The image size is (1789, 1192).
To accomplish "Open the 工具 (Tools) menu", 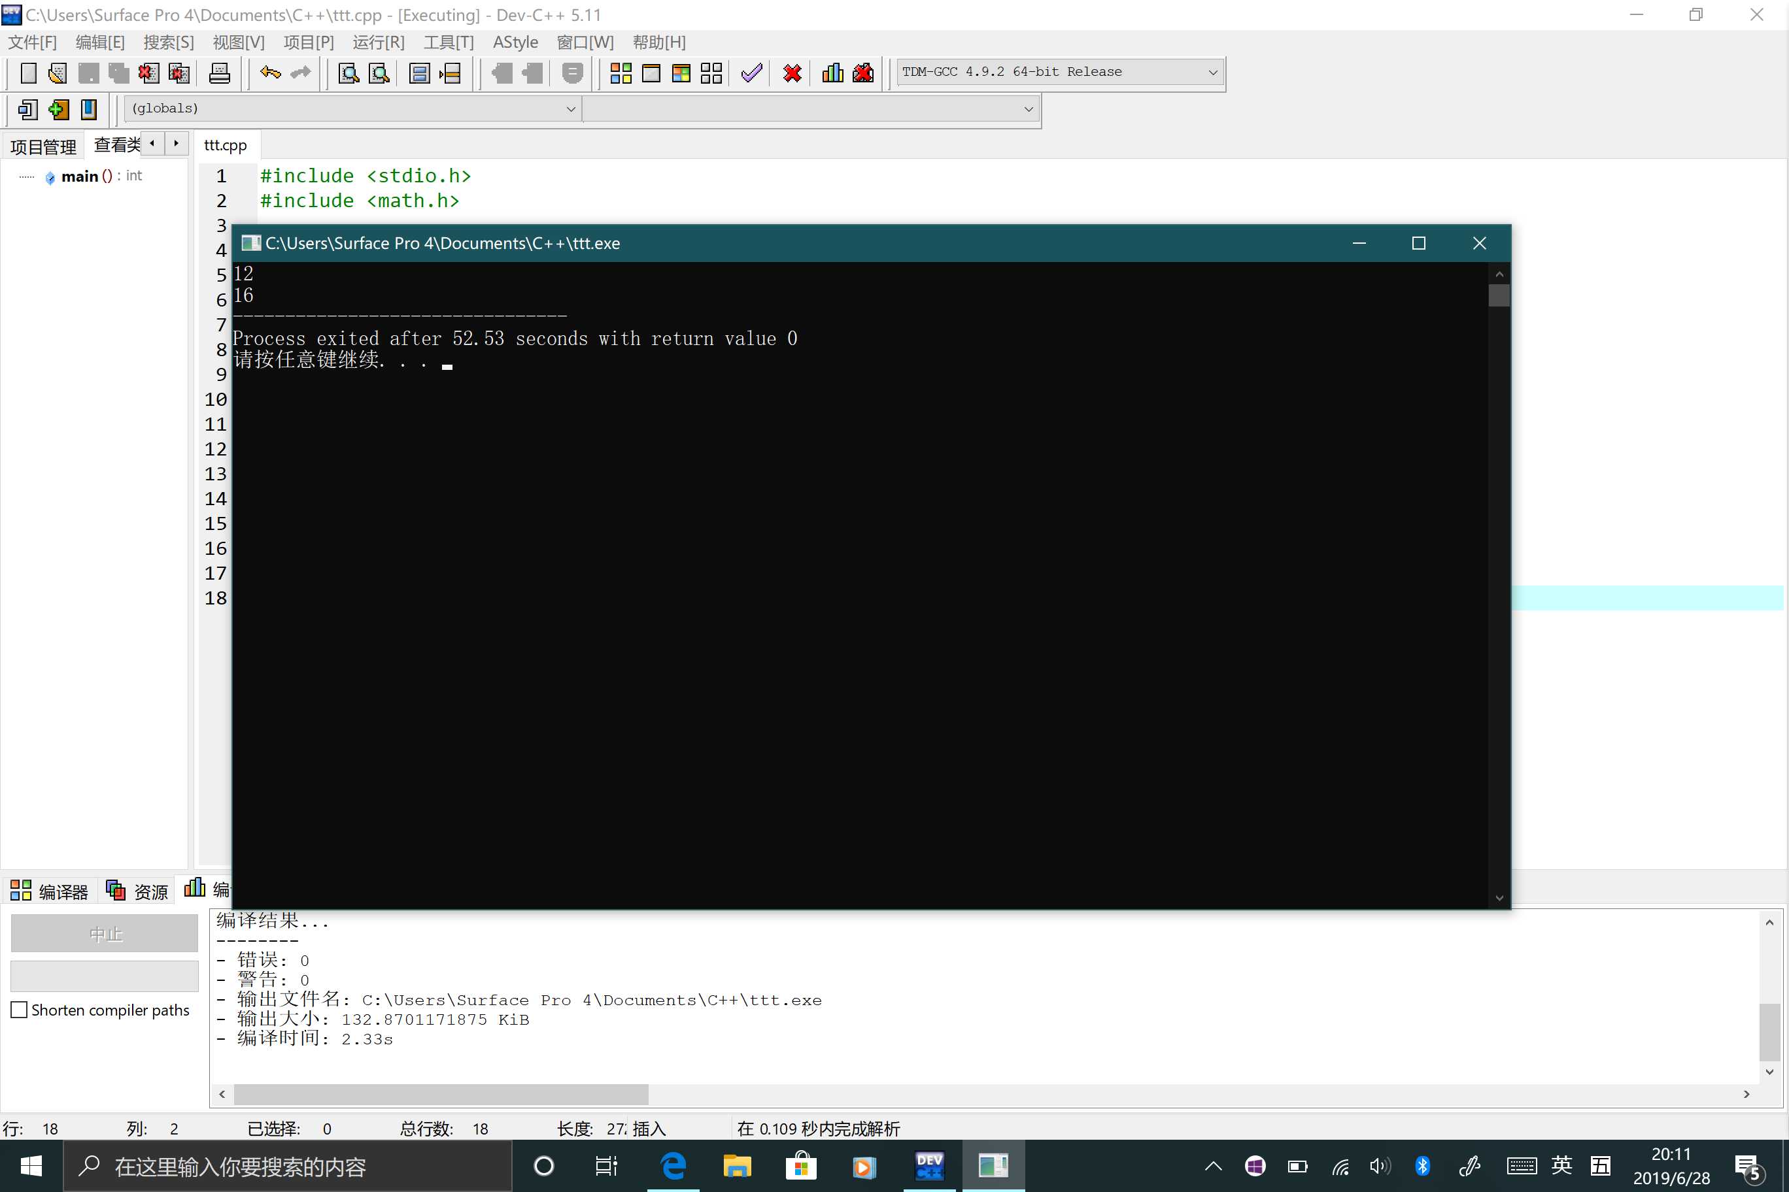I will [x=449, y=42].
